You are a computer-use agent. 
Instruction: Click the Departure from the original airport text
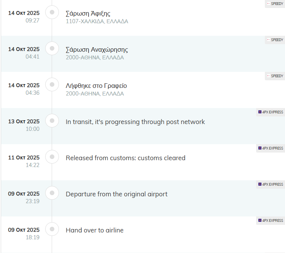116,194
